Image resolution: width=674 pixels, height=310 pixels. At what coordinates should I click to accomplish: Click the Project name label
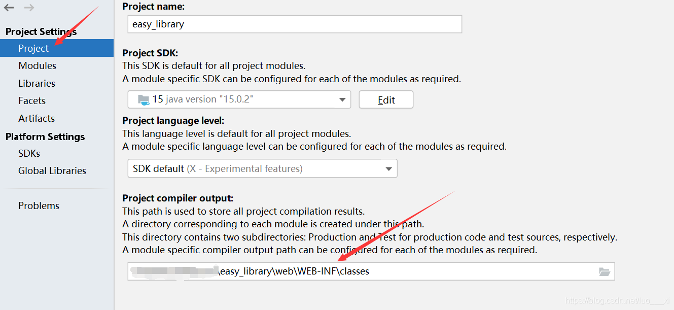[154, 7]
